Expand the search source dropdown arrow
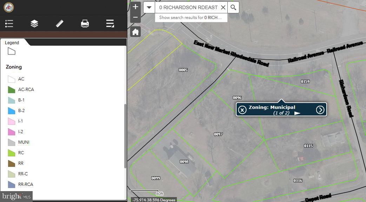Image resolution: width=366 pixels, height=202 pixels. pyautogui.click(x=149, y=7)
